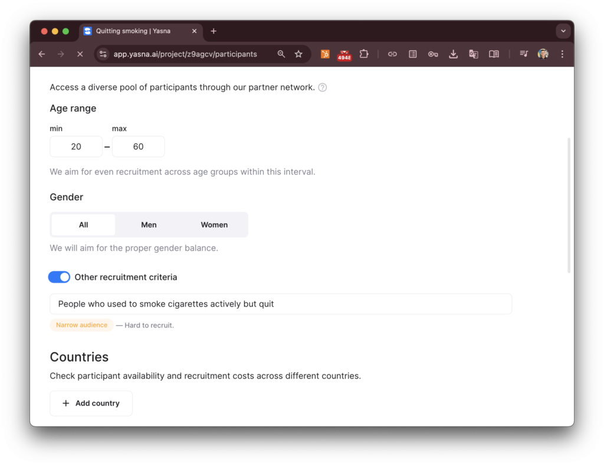Screen dimensions: 604x466
Task: Edit the max age field showing 60
Action: [x=138, y=146]
